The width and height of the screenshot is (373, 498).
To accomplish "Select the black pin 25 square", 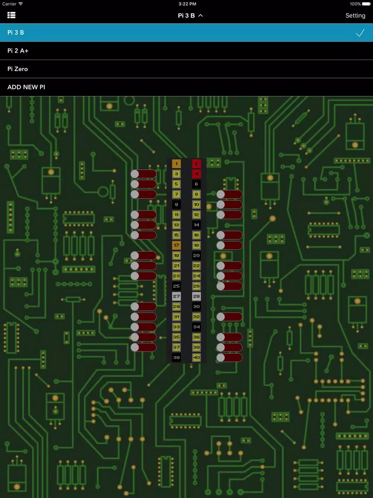I will (x=176, y=286).
